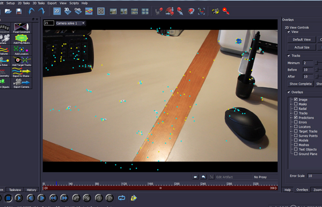Viewport: 322px width, 207px height.
Task: Switch to the History tab
Action: (x=32, y=190)
